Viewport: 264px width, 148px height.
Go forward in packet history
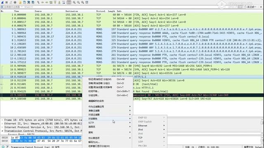(x=47, y=2)
